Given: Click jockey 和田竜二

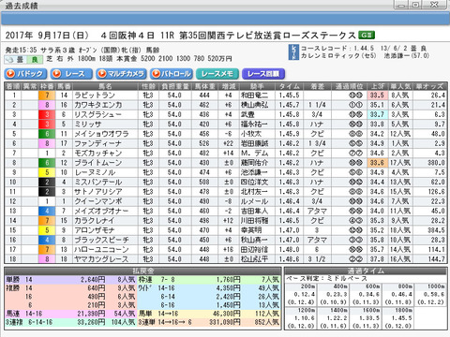Looking at the screenshot, I should pyautogui.click(x=254, y=95).
